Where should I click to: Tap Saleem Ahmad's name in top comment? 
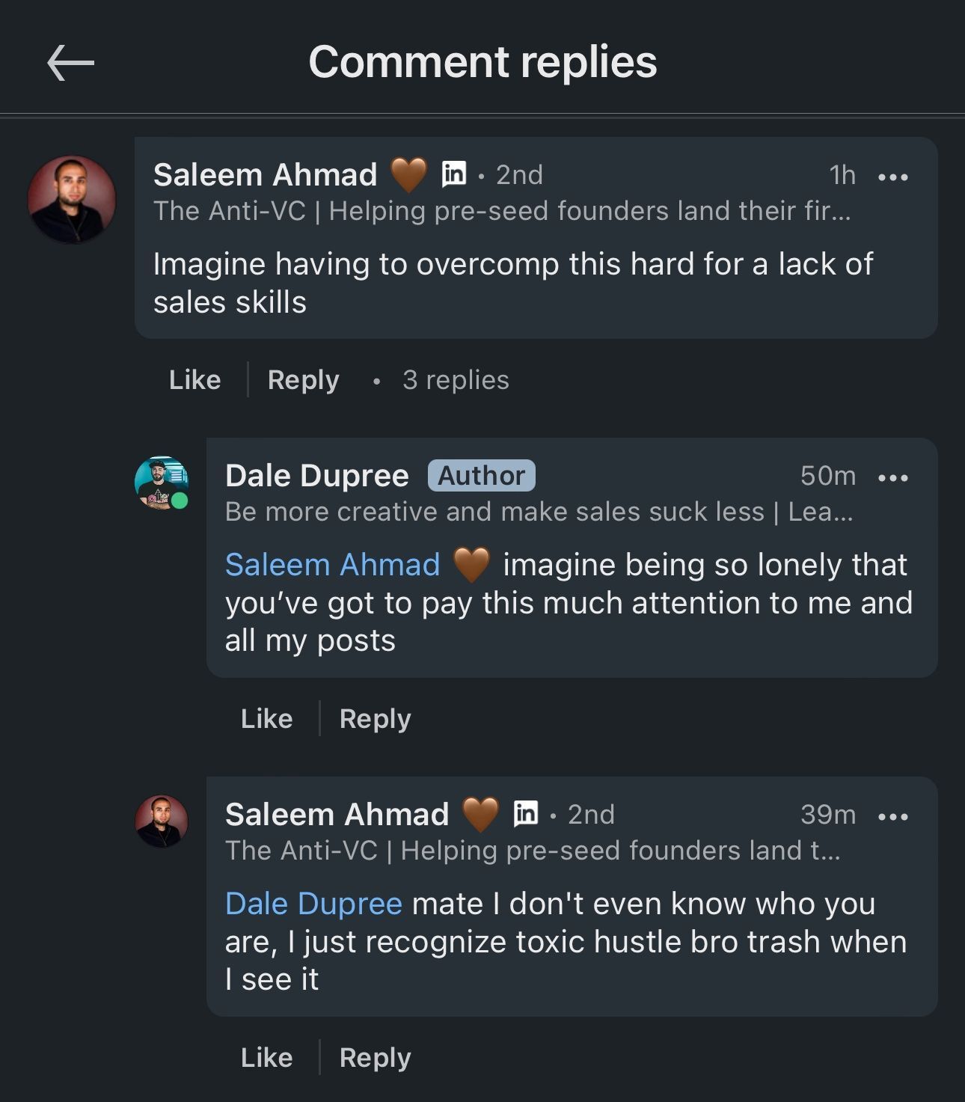pos(265,175)
